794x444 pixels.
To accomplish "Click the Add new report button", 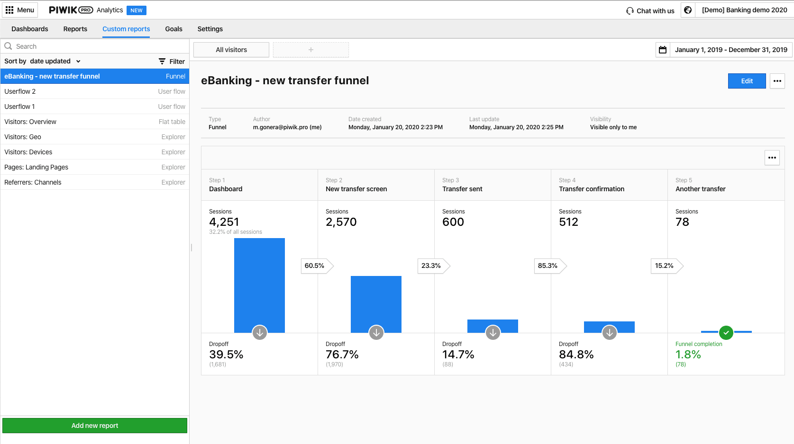I will pos(95,426).
